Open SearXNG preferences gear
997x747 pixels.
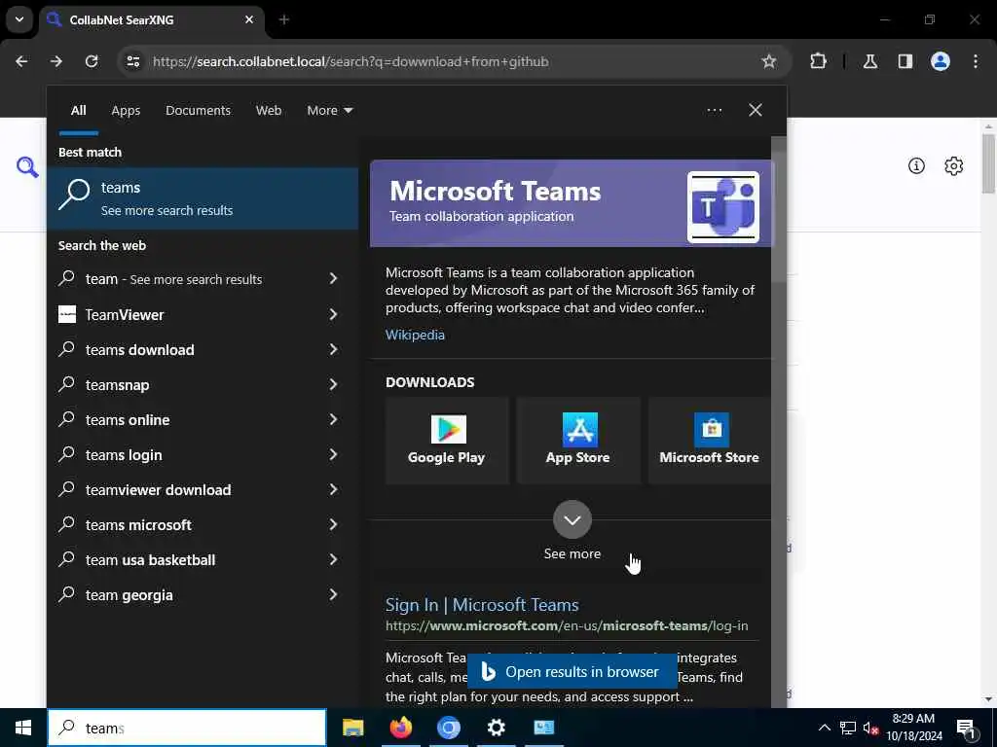[x=954, y=165]
